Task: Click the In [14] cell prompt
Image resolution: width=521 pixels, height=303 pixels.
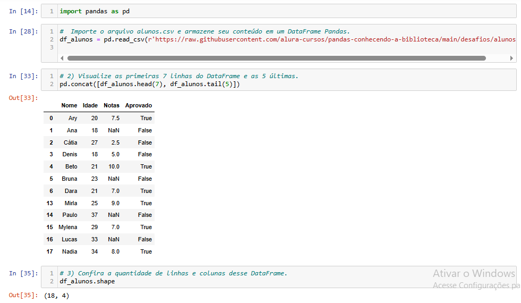Action: (23, 11)
